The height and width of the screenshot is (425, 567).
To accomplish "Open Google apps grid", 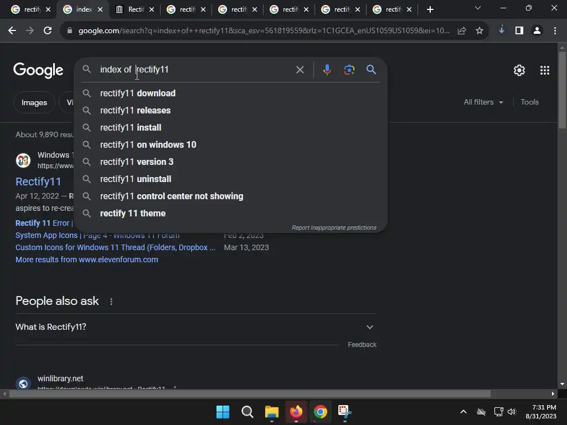I will pyautogui.click(x=545, y=70).
